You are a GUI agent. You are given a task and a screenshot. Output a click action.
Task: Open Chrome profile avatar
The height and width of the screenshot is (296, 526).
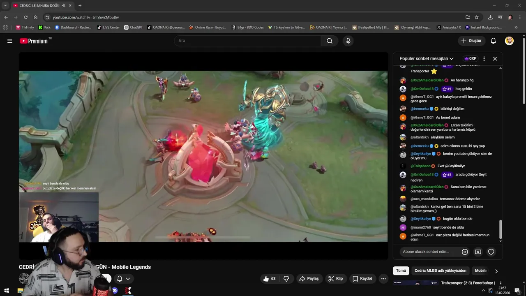pos(510,17)
